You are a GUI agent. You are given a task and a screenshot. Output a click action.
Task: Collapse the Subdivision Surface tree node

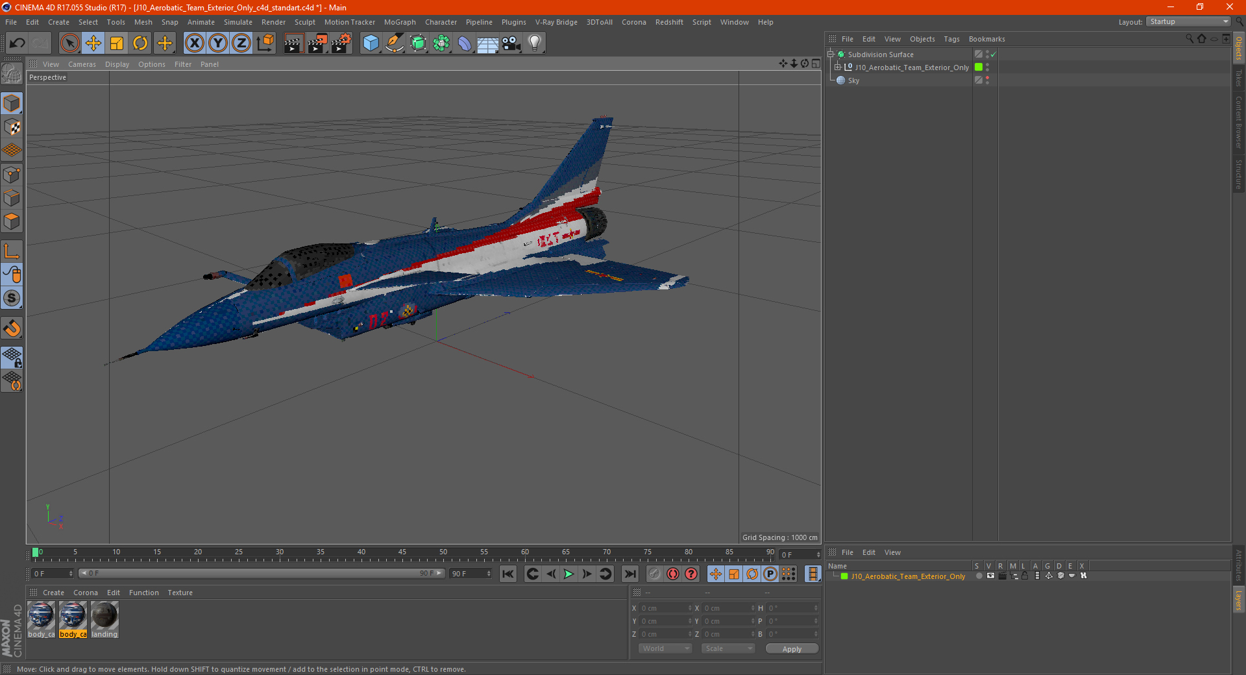tap(831, 55)
